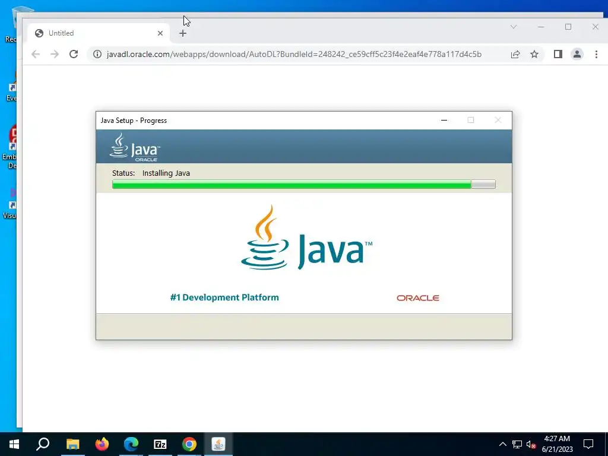Click the muted volume tray icon
The width and height of the screenshot is (608, 456).
pos(531,444)
